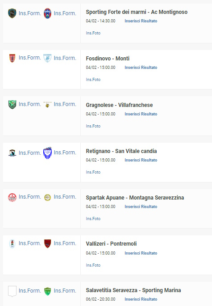Click Ins.Foto under Sporting Forte dei marmi match

click(93, 33)
